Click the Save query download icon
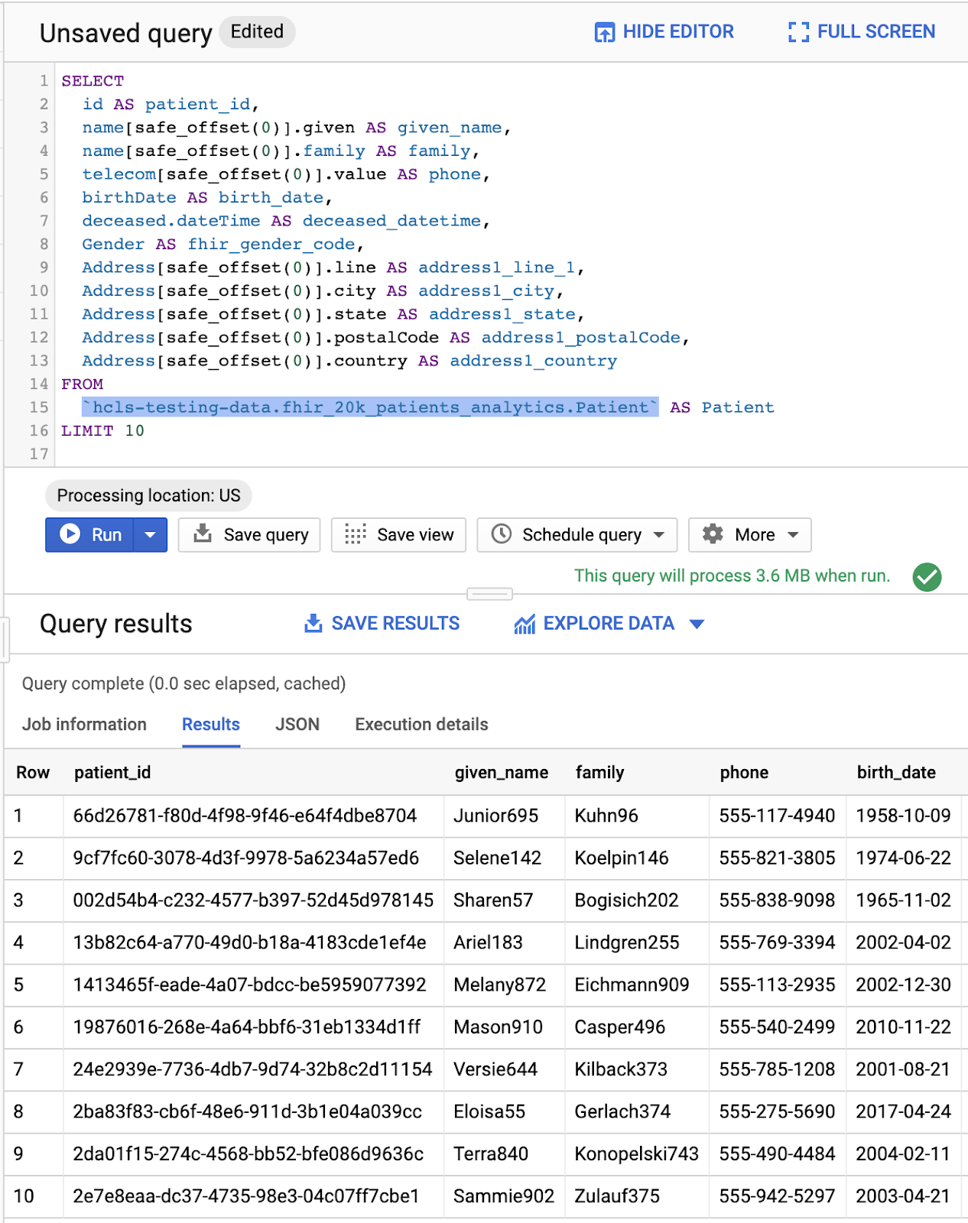Viewport: 968px width, 1223px height. (x=203, y=534)
